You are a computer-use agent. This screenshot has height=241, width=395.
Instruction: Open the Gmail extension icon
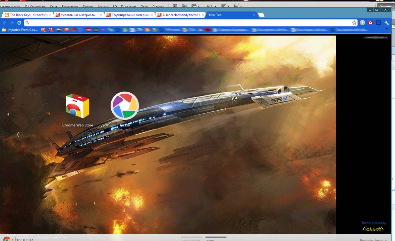tap(371, 23)
